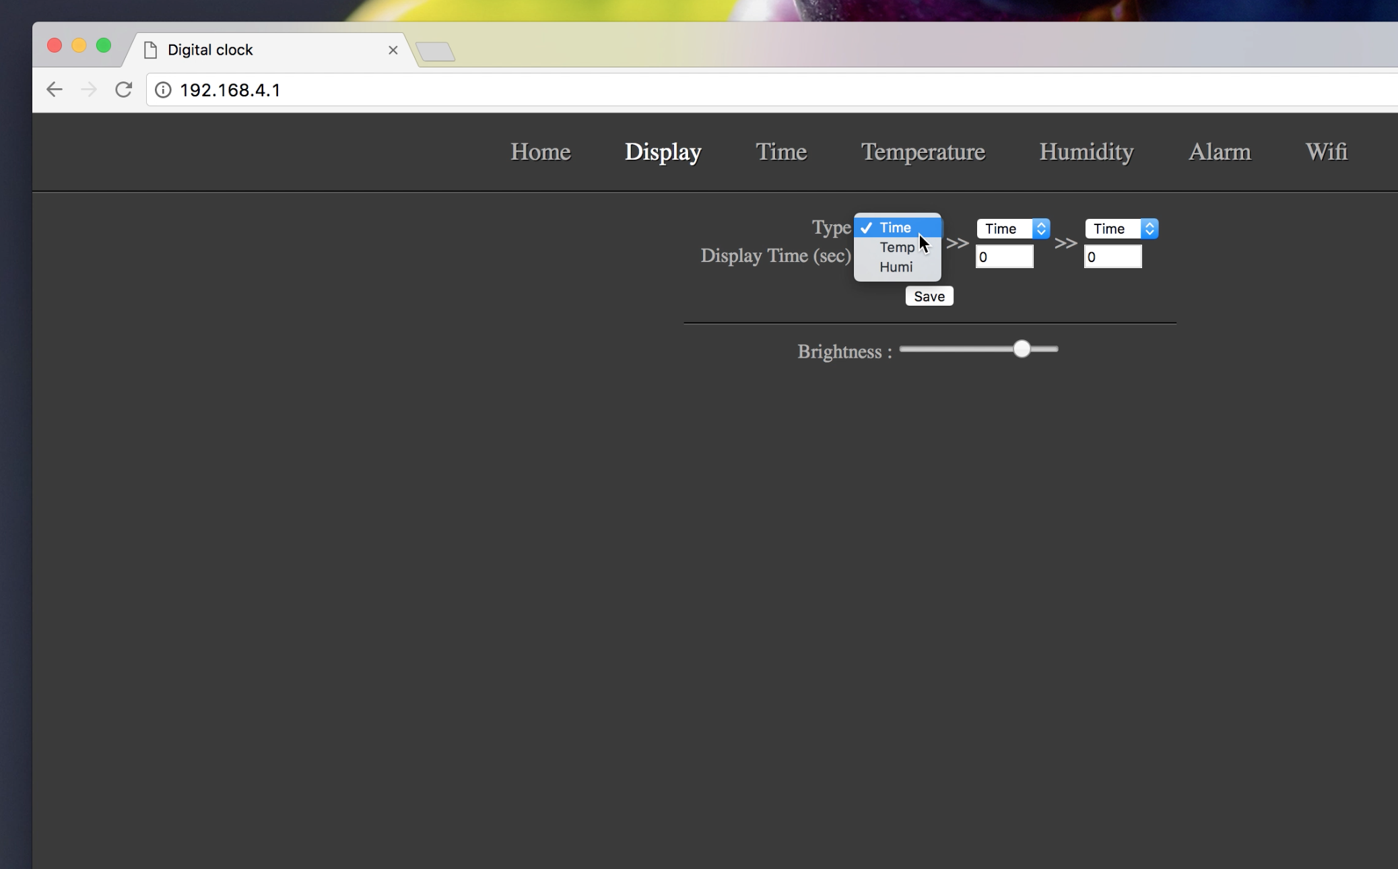Open the Temperature menu item

pyautogui.click(x=923, y=152)
